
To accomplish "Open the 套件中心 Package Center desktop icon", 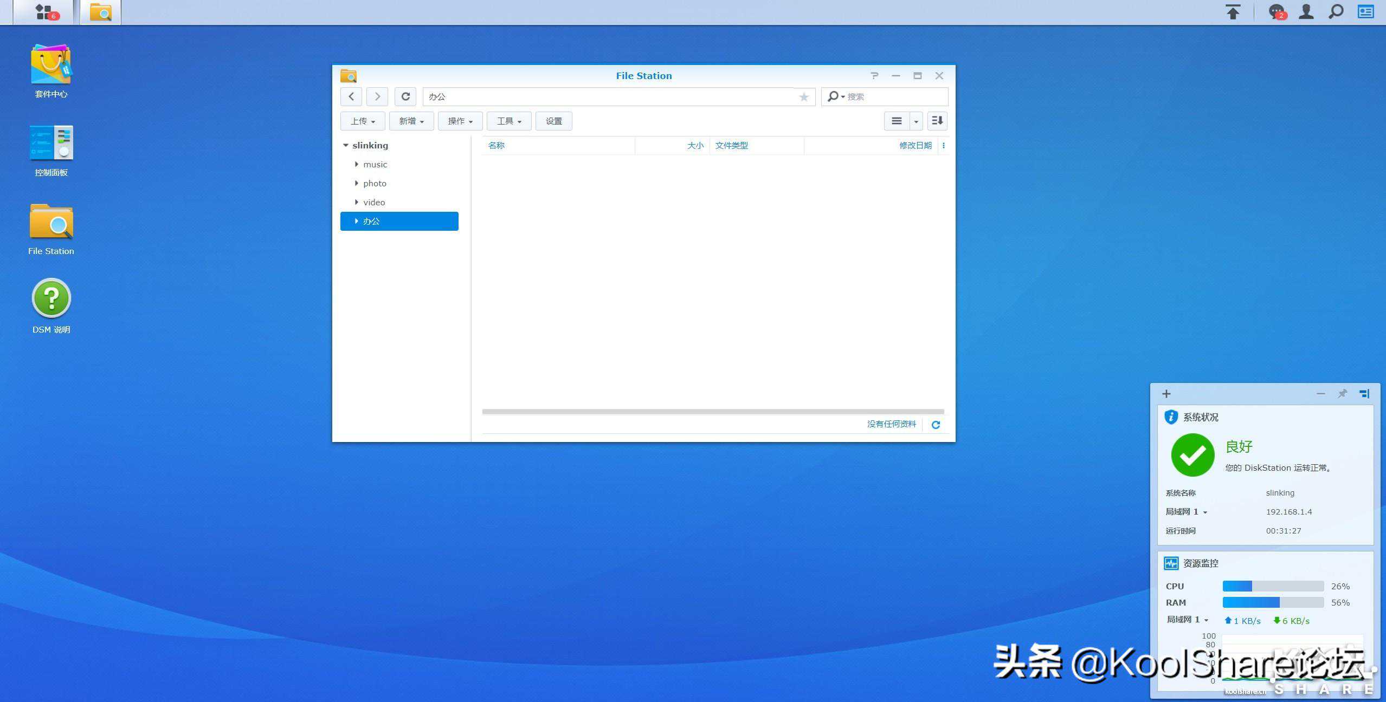I will [x=51, y=65].
